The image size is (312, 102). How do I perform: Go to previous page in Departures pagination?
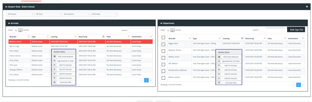coord(294,85)
